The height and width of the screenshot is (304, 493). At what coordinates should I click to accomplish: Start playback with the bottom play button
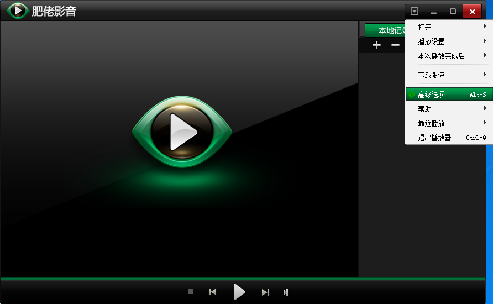[239, 292]
